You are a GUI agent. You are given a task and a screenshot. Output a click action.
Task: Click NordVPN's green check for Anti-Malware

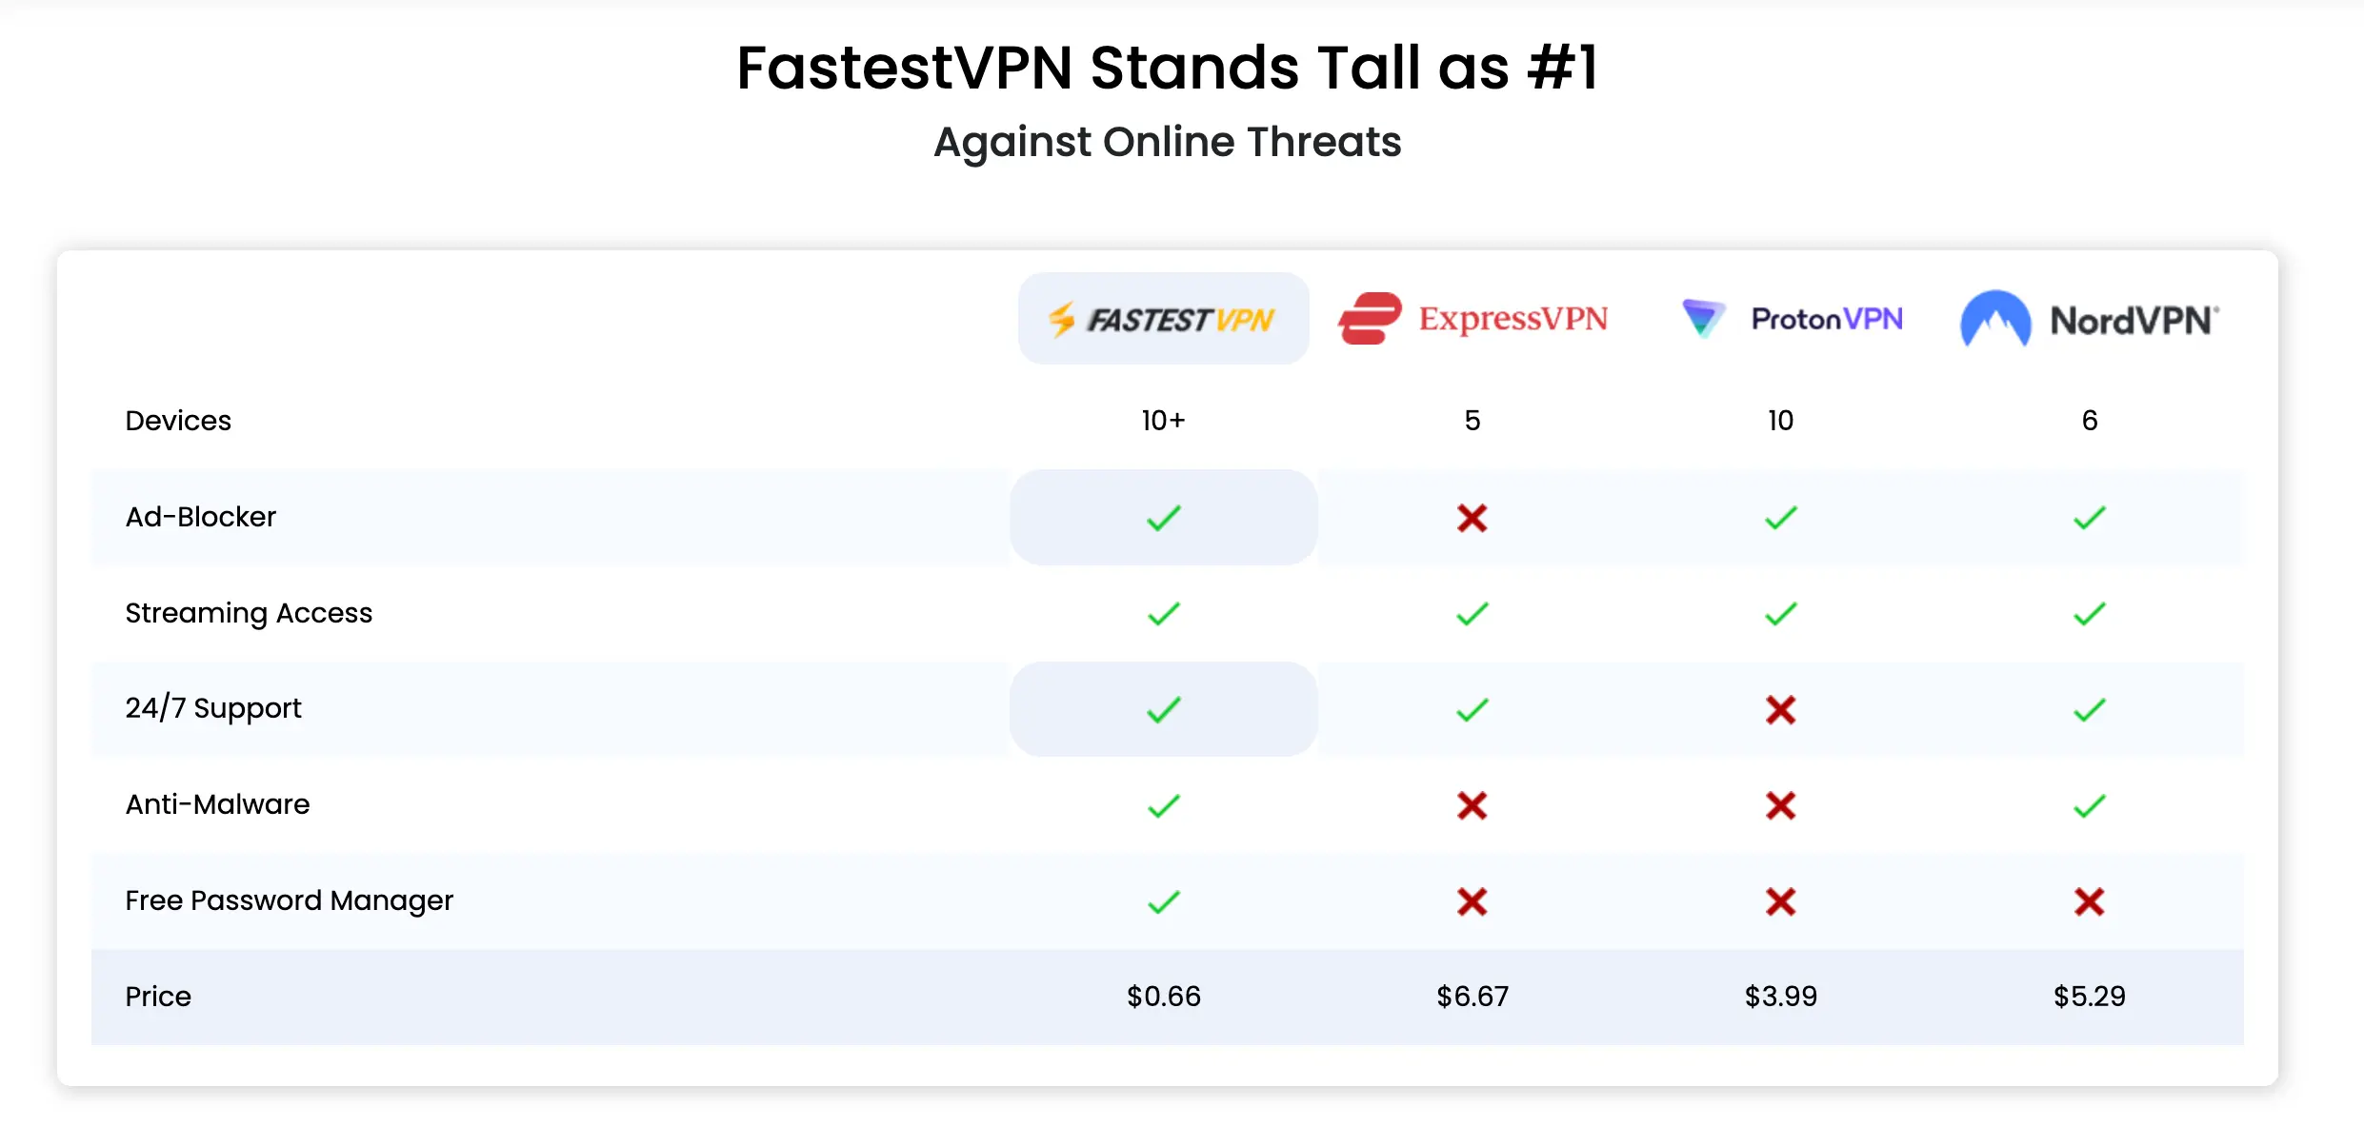coord(2089,805)
